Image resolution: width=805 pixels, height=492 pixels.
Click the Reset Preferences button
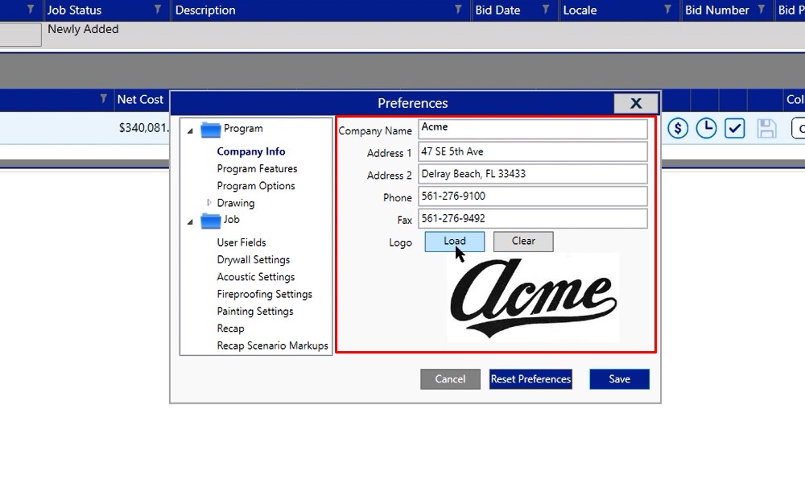click(x=530, y=379)
